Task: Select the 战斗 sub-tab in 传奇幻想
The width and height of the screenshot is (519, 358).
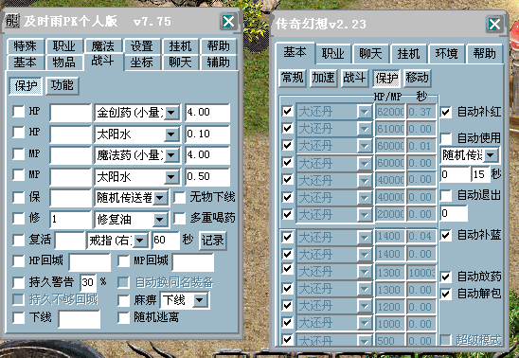Action: 354,78
